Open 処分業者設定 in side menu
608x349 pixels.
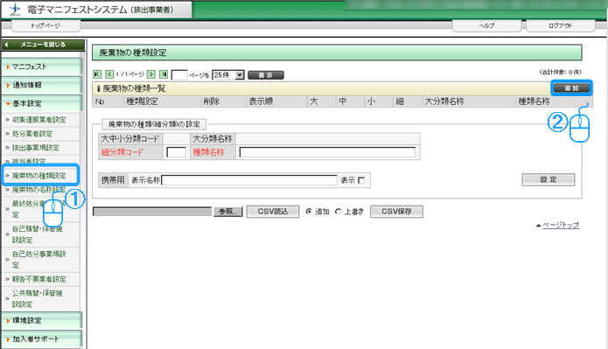[x=32, y=134]
